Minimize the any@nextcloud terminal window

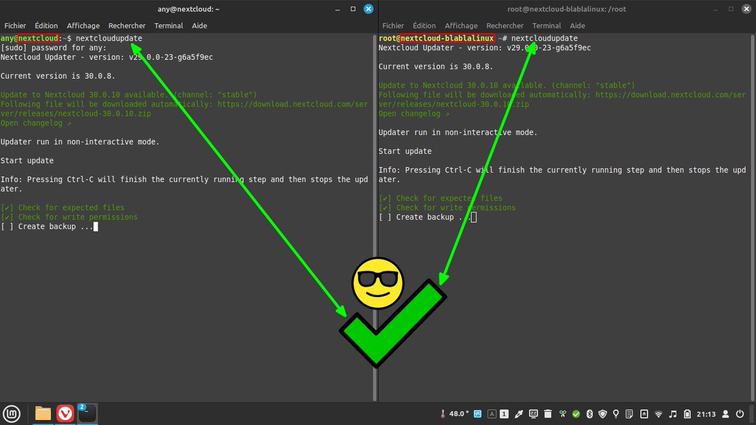(338, 9)
